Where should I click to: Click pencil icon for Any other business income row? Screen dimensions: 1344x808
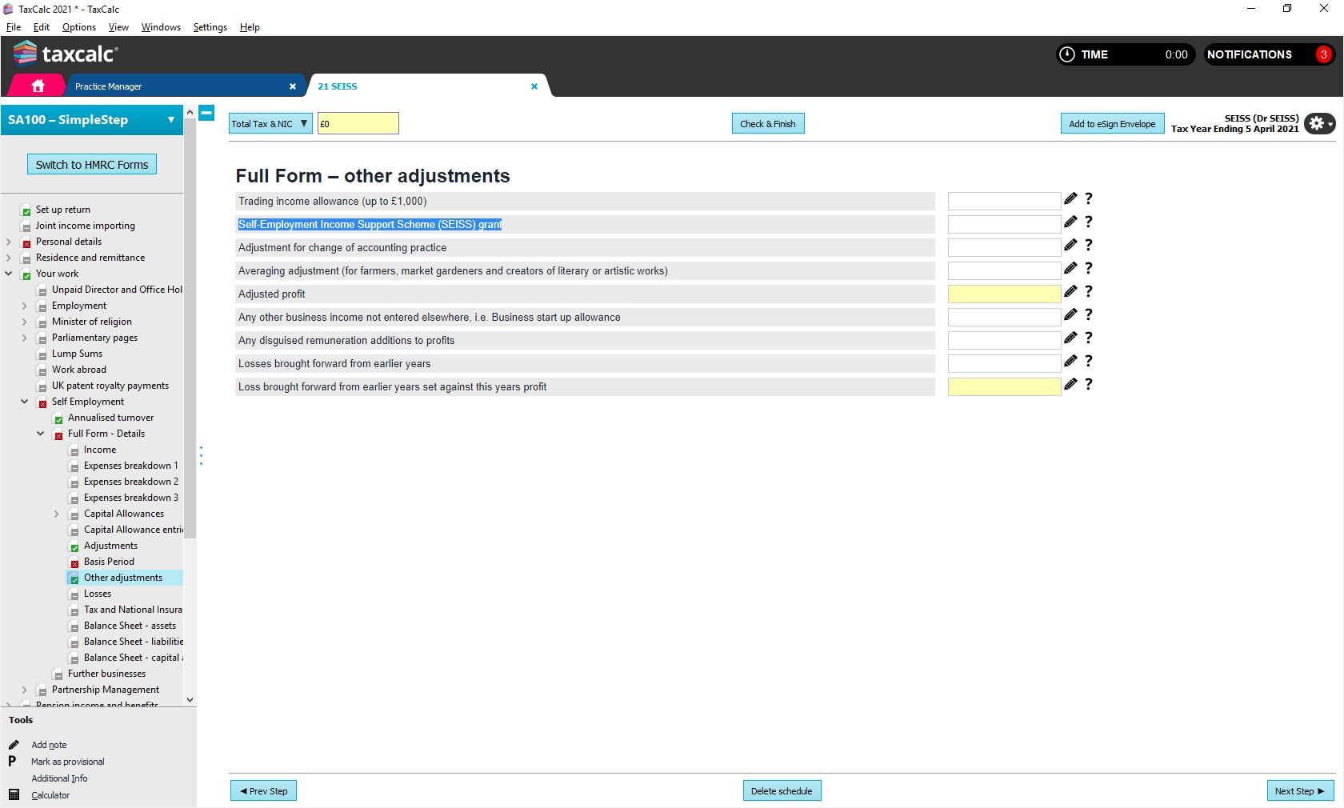tap(1070, 314)
